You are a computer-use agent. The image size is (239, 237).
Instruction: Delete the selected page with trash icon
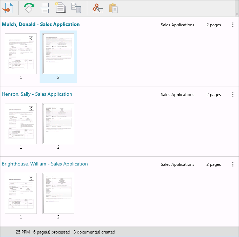tap(76, 8)
